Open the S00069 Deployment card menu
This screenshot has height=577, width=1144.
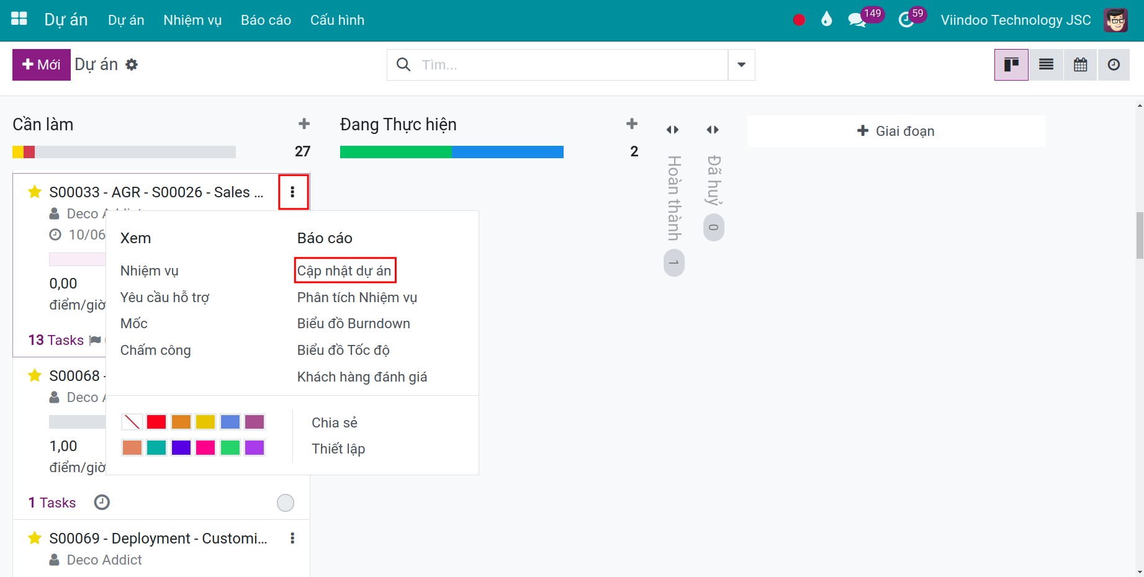coord(292,538)
